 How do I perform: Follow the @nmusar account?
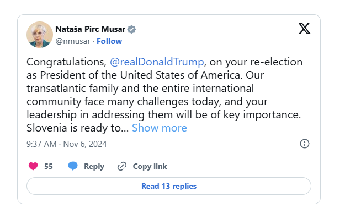click(x=109, y=41)
